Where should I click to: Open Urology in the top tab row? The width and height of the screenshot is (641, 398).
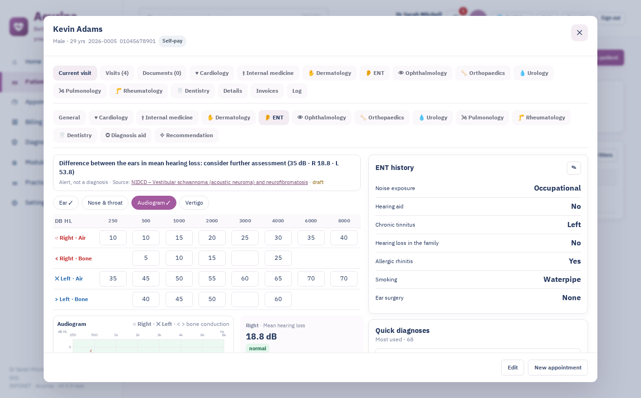[534, 73]
